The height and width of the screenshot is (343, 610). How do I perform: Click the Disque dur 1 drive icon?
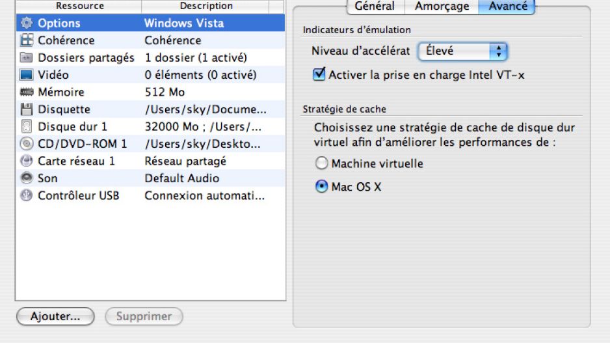(x=27, y=127)
